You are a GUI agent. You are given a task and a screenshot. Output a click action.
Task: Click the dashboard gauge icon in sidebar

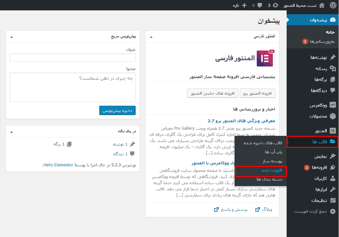point(333,20)
